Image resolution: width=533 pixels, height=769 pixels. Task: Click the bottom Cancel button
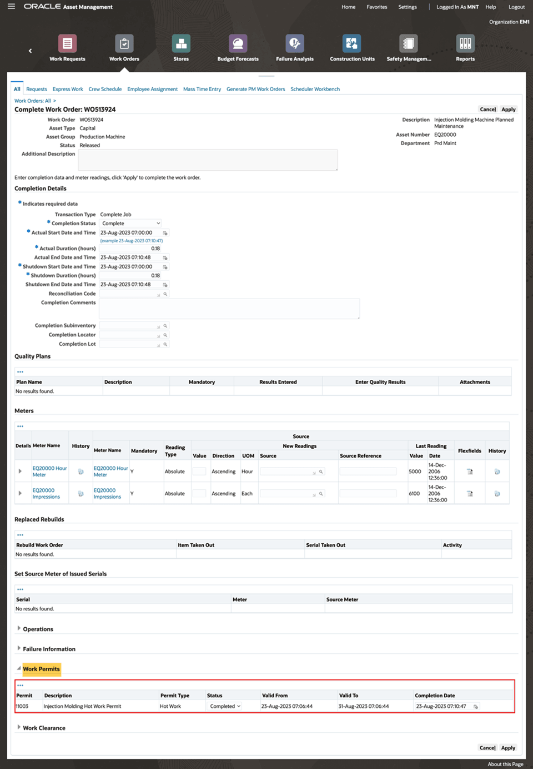488,748
